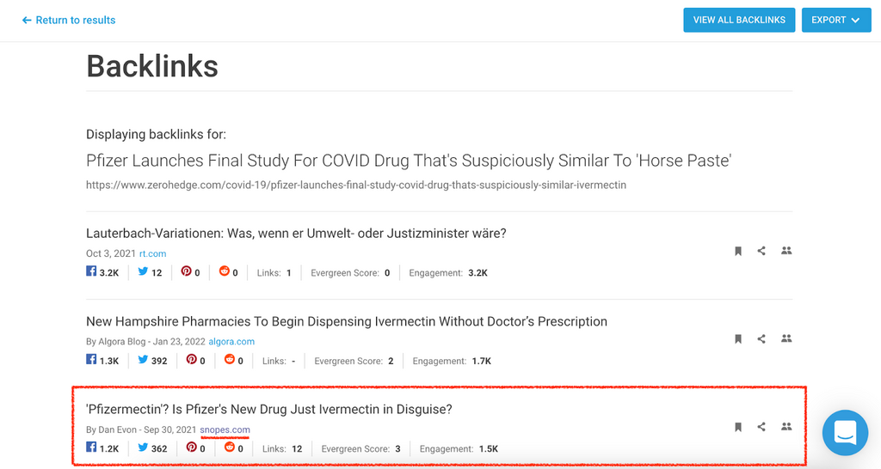View sharers of New Hampshire Pharmacies article
The height and width of the screenshot is (469, 881).
(786, 339)
